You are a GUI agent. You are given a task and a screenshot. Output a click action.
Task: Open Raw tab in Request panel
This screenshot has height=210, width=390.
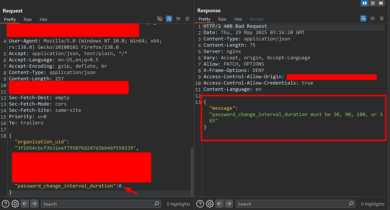tap(28, 19)
